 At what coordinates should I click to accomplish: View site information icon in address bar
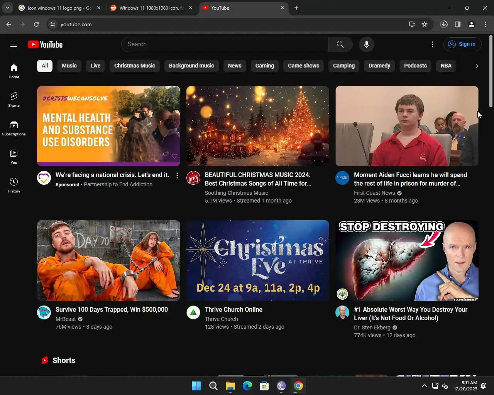pyautogui.click(x=53, y=24)
